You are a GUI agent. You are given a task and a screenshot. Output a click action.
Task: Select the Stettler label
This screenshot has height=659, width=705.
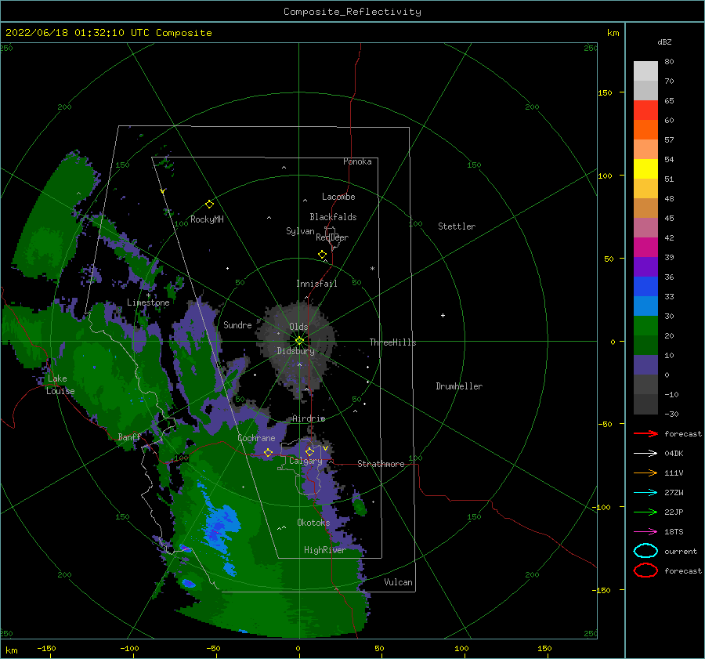coord(457,226)
